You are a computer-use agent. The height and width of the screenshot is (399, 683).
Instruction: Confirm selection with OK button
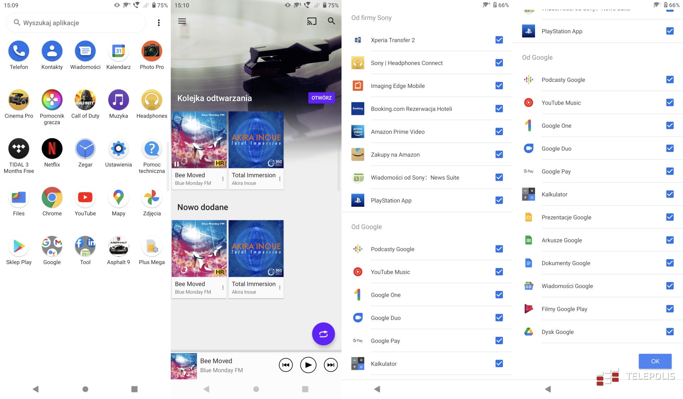pos(655,361)
